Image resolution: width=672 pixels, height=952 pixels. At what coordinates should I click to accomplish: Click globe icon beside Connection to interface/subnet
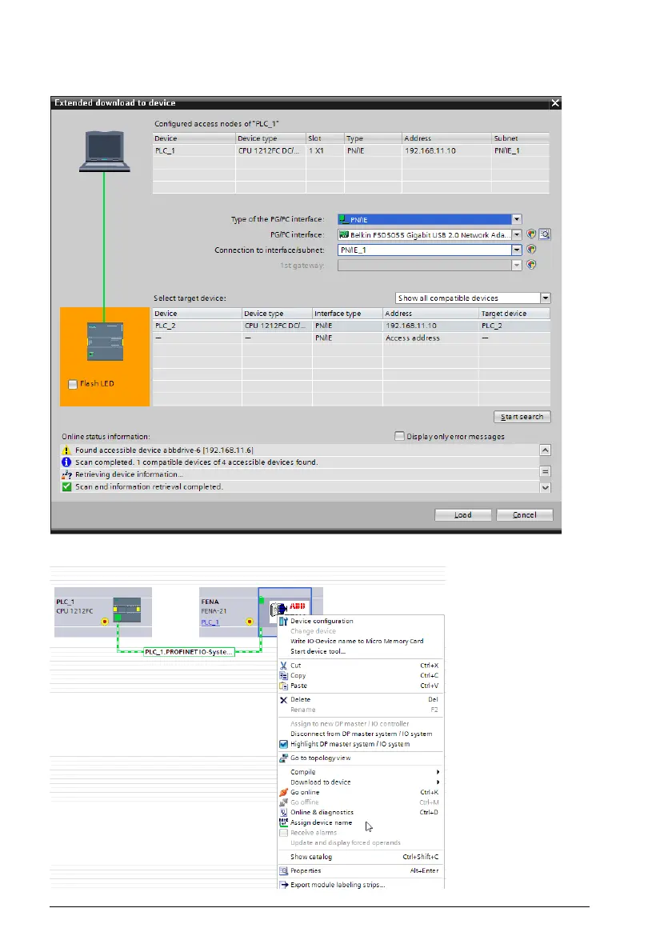click(x=531, y=250)
